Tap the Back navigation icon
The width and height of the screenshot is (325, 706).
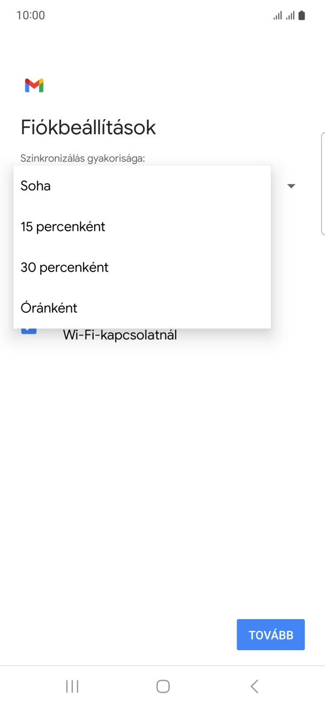[253, 686]
